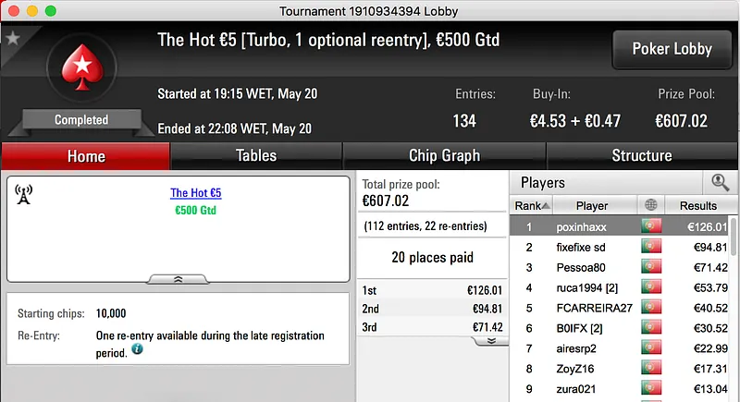Click the flag beside Pessoa80
This screenshot has height=402, width=740.
tap(651, 267)
